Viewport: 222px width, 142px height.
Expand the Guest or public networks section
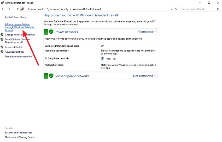point(156,76)
